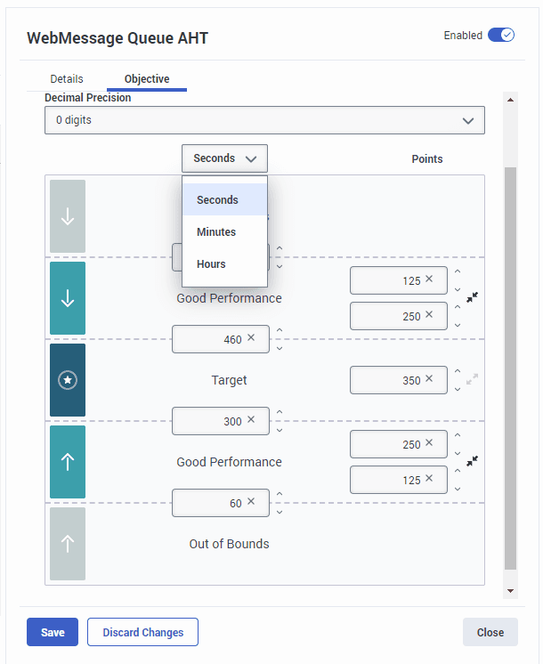Collapse points for lower Good Performance zone
The width and height of the screenshot is (543, 664).
point(473,461)
